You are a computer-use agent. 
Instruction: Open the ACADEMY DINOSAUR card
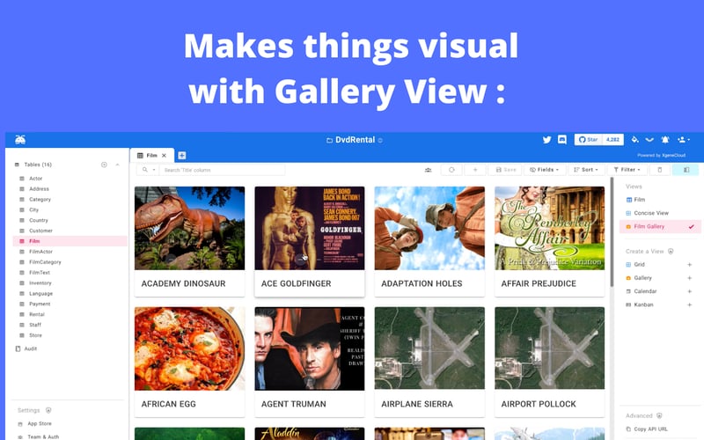(189, 241)
